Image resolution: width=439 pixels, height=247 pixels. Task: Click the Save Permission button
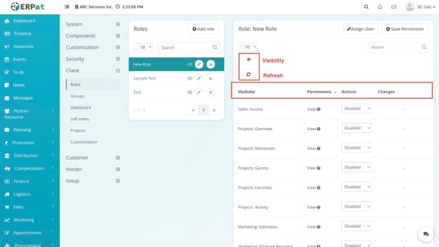[x=405, y=29]
